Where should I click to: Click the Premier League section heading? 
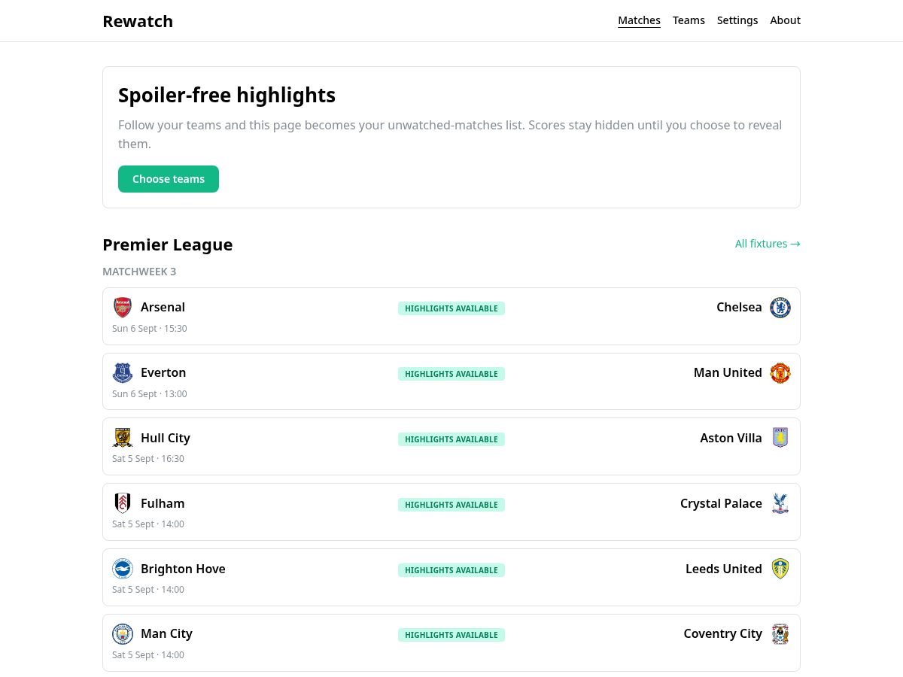pyautogui.click(x=167, y=244)
